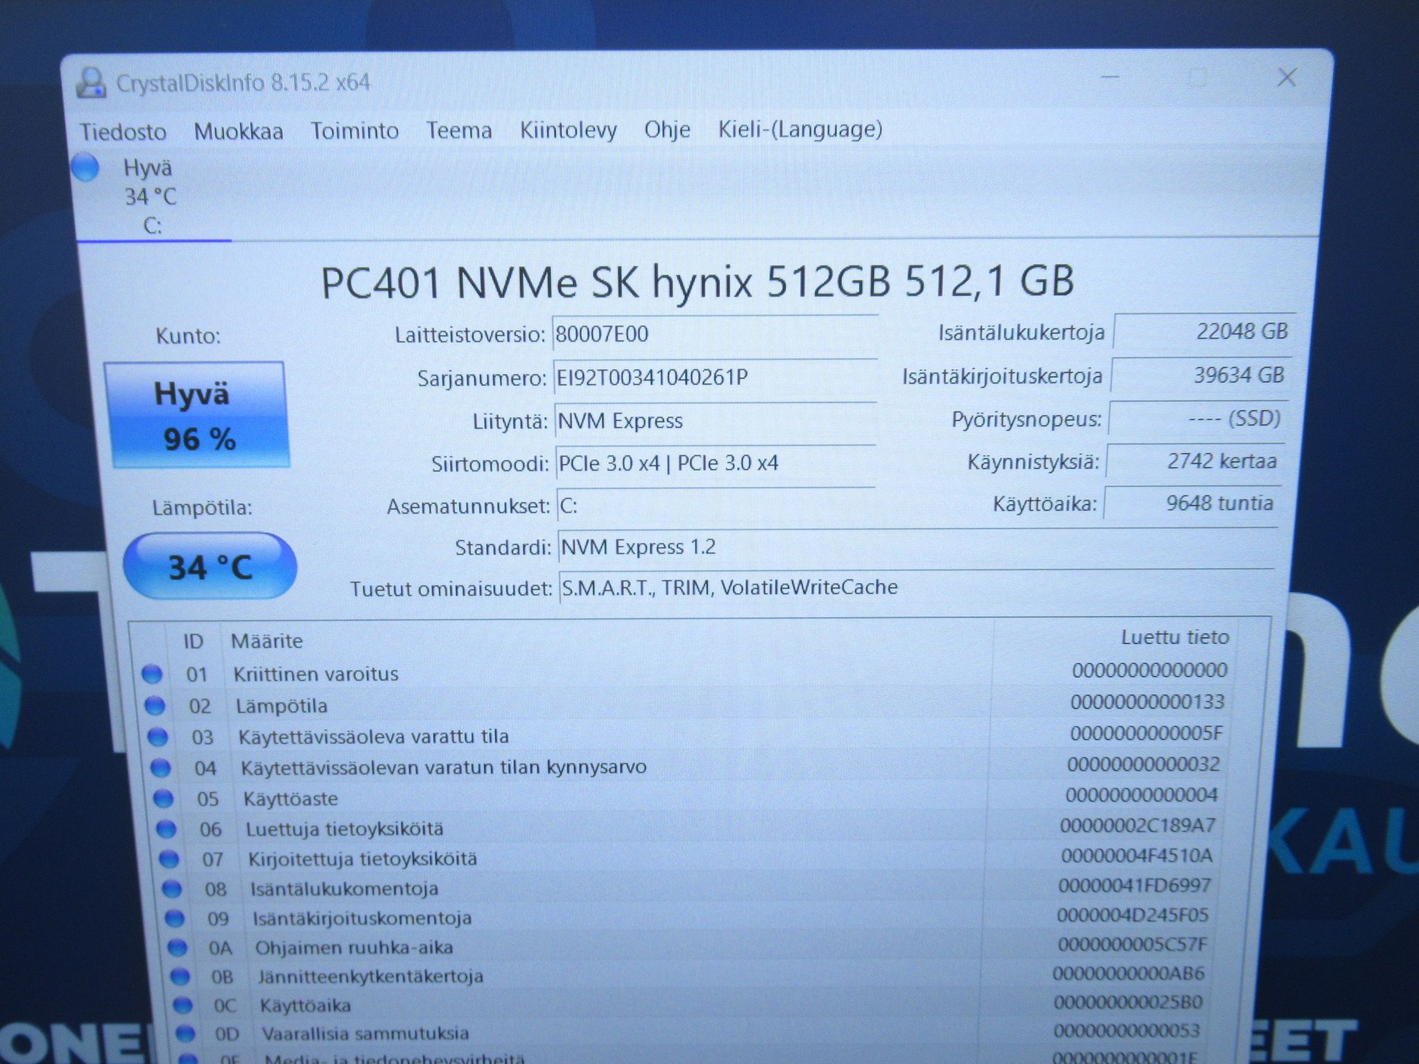Open the Tiedosto menu

click(123, 132)
